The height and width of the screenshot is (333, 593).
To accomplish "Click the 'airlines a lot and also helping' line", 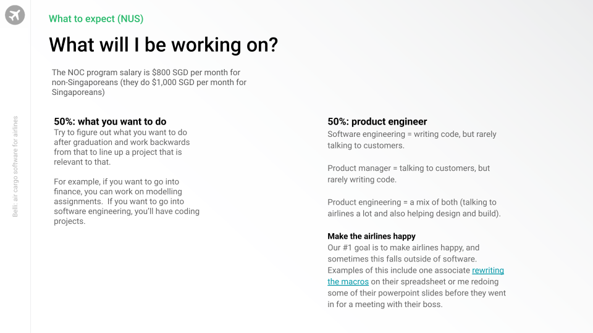I will pyautogui.click(x=414, y=214).
